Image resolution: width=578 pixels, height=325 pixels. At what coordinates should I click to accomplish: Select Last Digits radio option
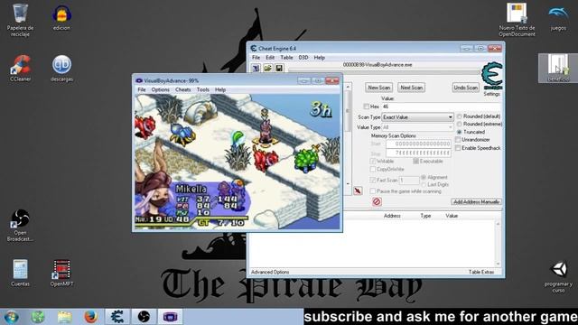click(x=424, y=184)
